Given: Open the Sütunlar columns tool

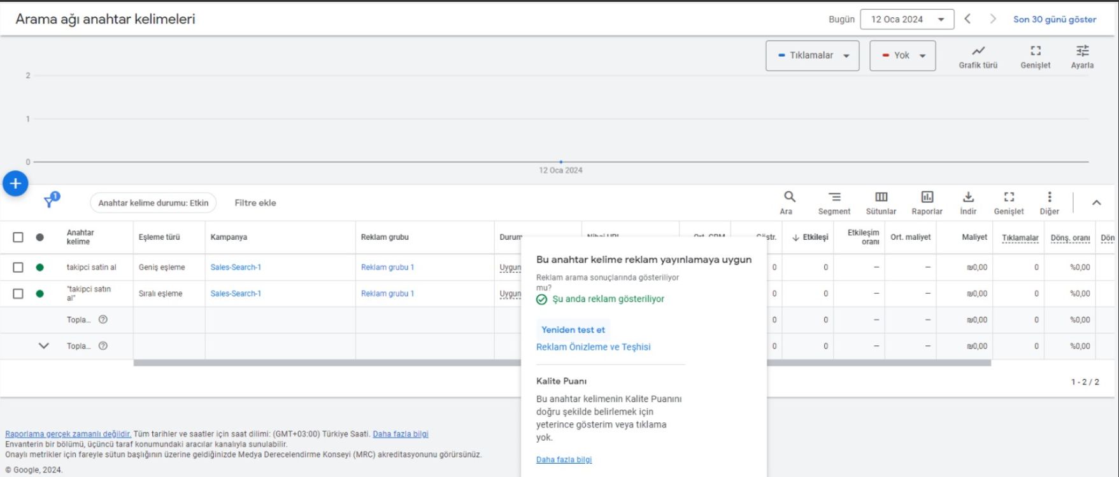Looking at the screenshot, I should click(x=881, y=203).
